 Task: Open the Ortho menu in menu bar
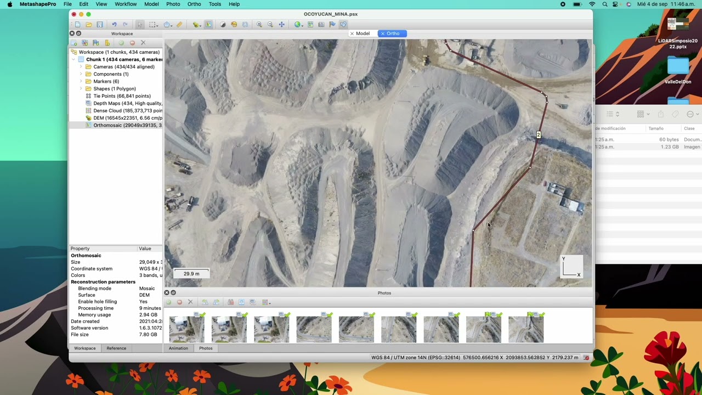(194, 4)
